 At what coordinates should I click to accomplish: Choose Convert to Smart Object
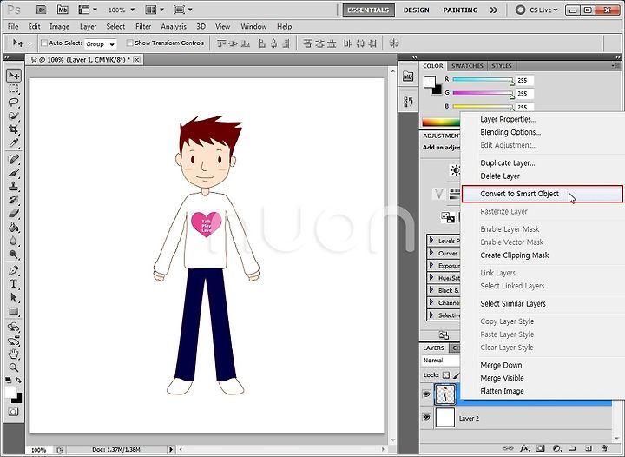[542, 194]
